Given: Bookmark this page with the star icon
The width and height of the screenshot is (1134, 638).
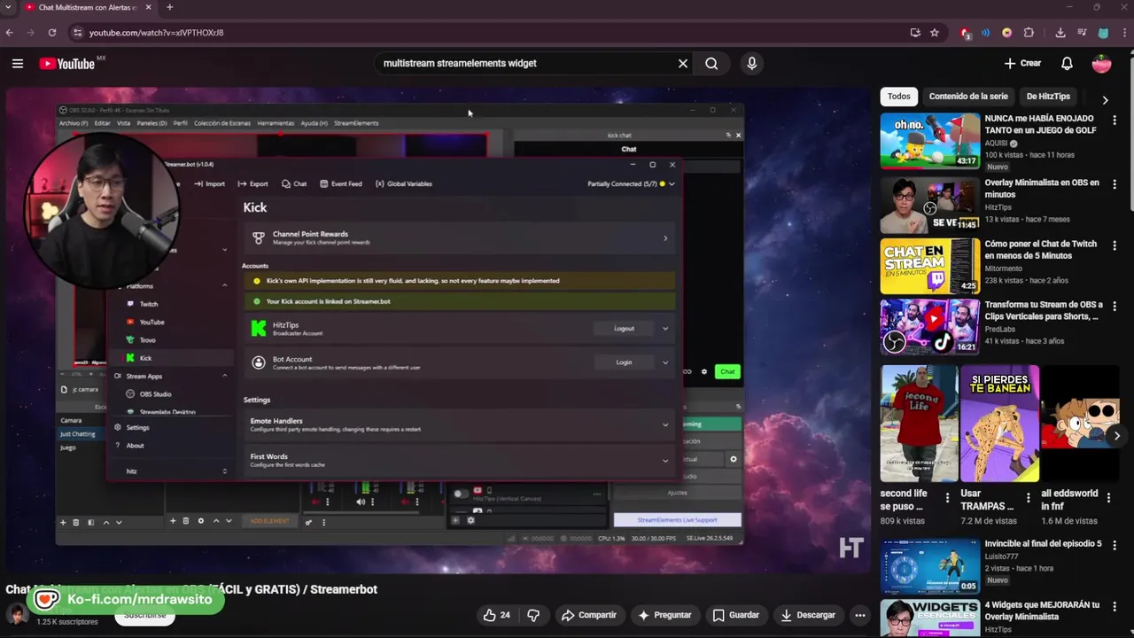Looking at the screenshot, I should [934, 33].
